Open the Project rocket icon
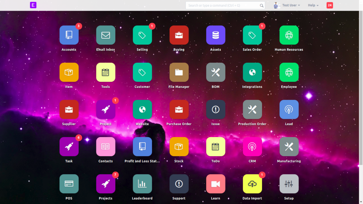 click(x=106, y=109)
